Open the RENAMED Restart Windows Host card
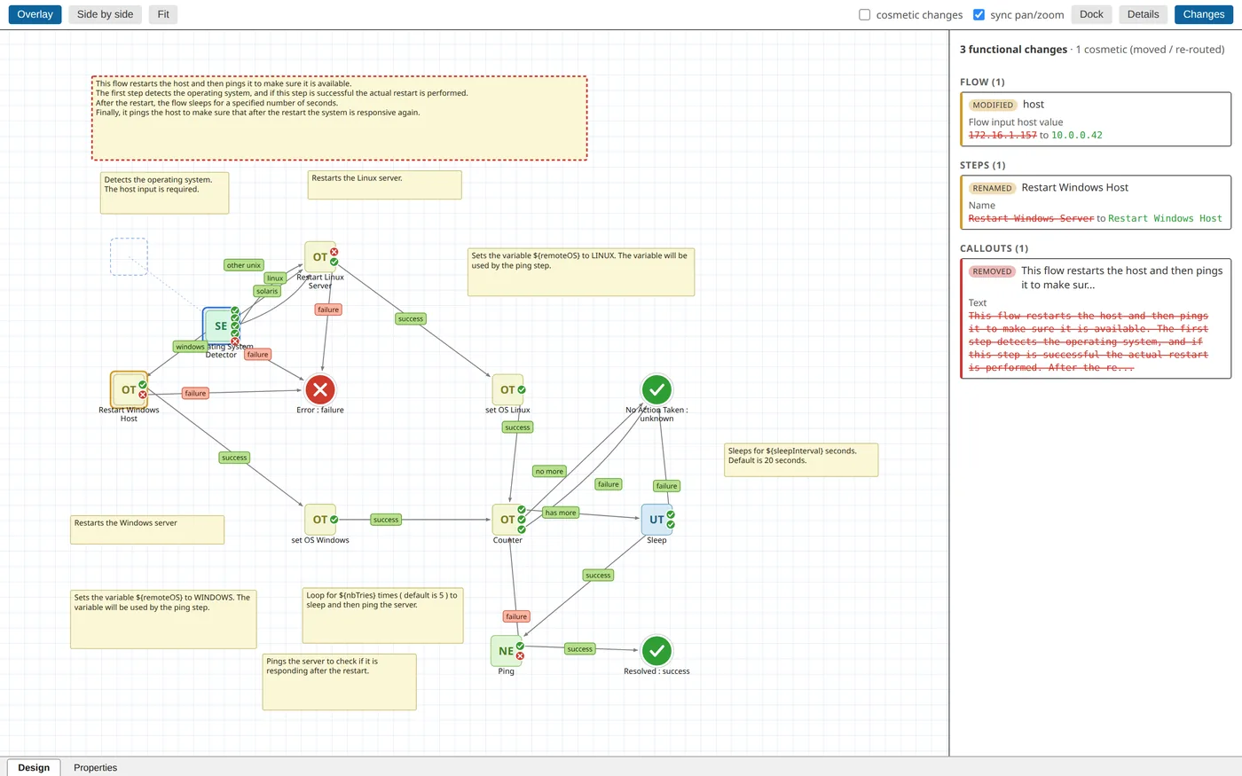The width and height of the screenshot is (1242, 776). pos(1096,202)
